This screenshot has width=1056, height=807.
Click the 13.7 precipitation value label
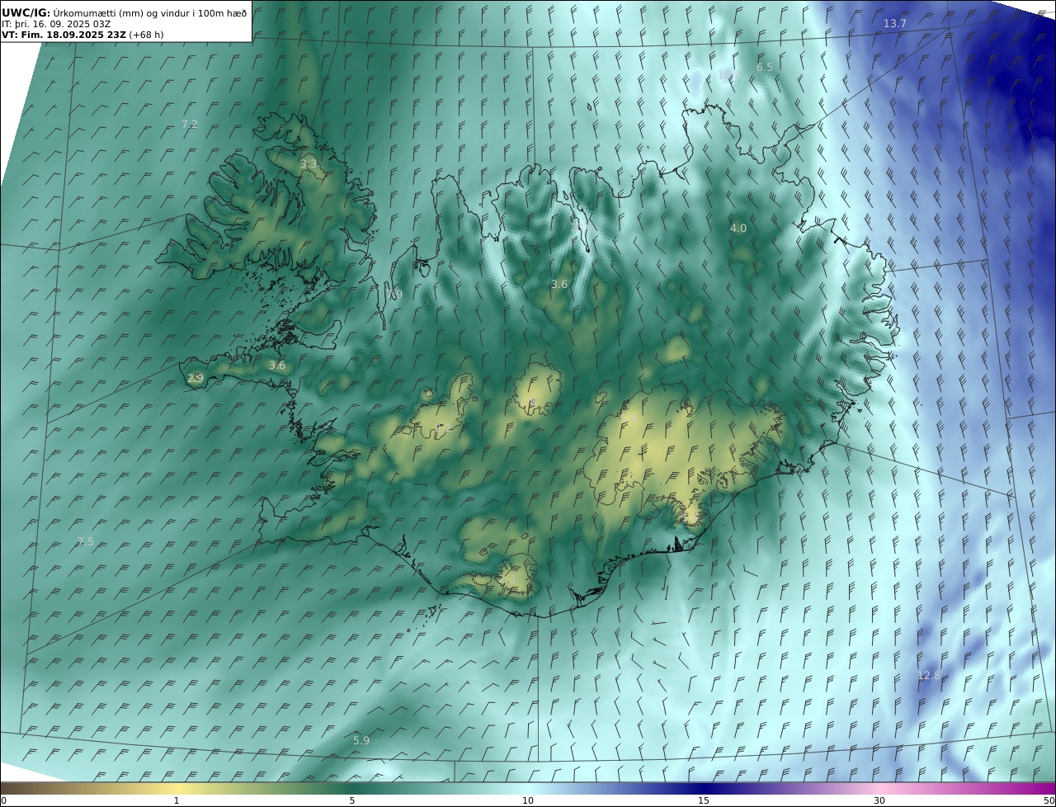[895, 23]
